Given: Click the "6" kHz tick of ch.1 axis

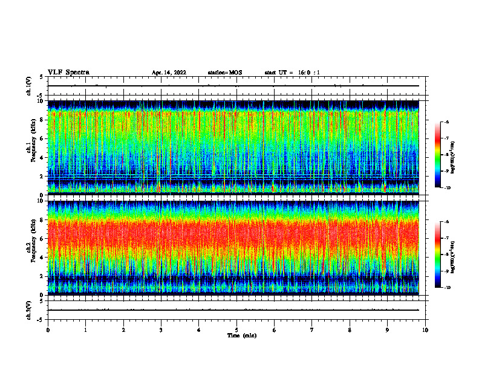Looking at the screenshot, I should (42, 138).
